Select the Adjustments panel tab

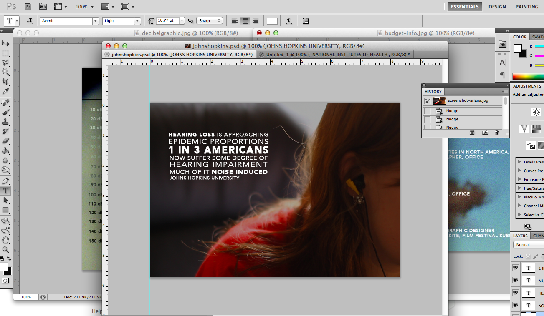click(x=527, y=86)
